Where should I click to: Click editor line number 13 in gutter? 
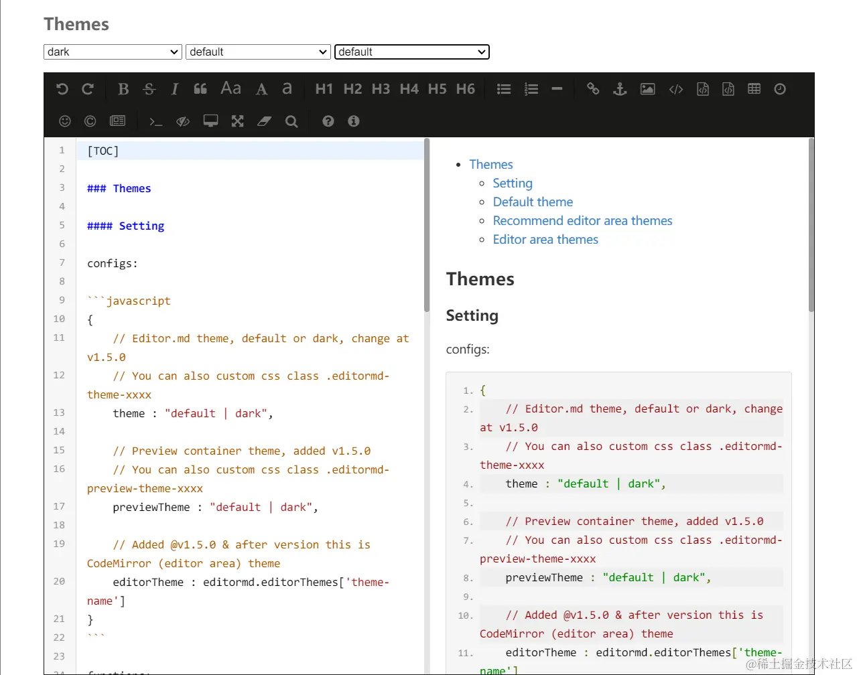pos(59,412)
